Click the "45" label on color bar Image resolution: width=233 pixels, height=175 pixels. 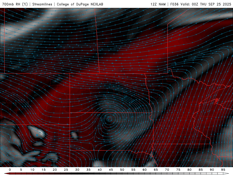111,170
